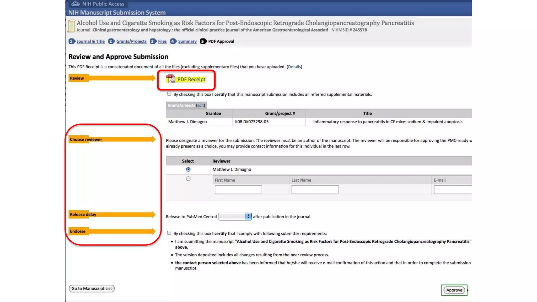Click step 2 number badge icon

coord(111,41)
